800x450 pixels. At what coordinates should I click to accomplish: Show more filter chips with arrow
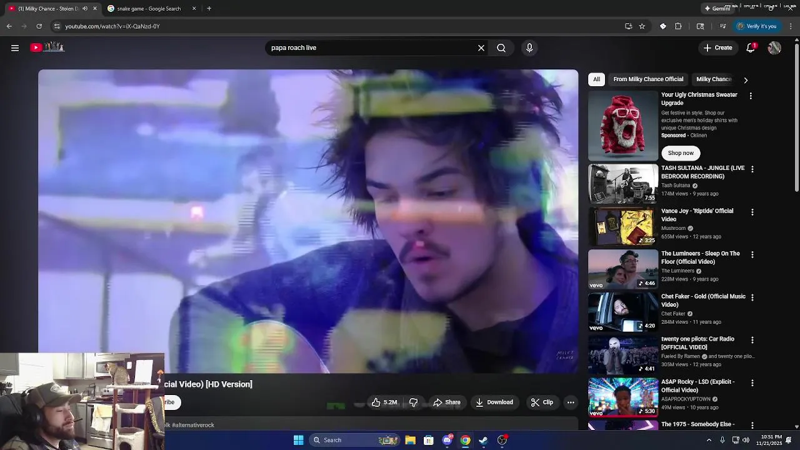tap(746, 80)
